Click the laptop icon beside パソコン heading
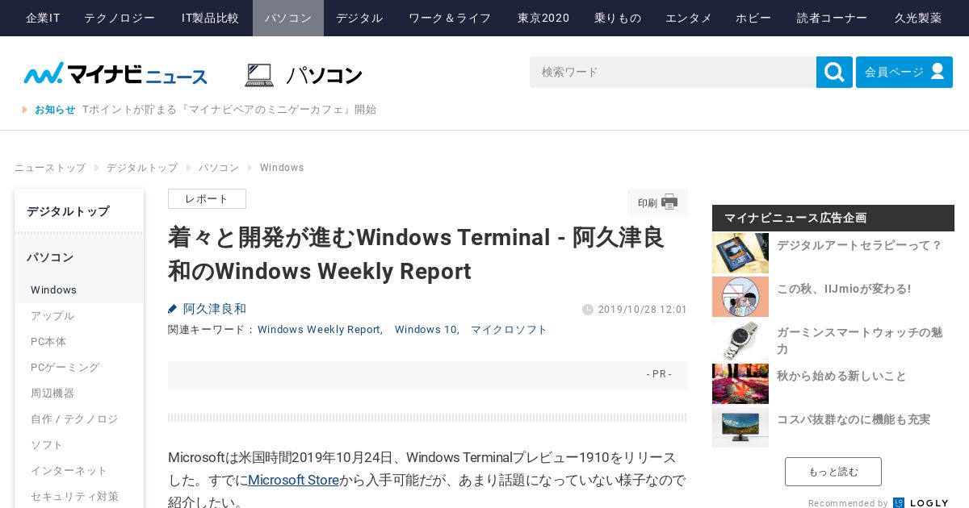This screenshot has width=969, height=508. point(259,75)
